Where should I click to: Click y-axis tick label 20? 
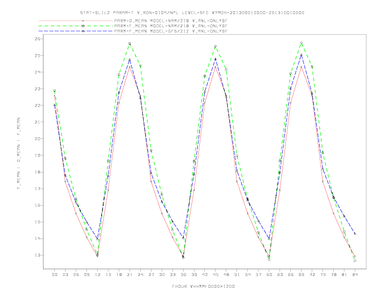38,139
